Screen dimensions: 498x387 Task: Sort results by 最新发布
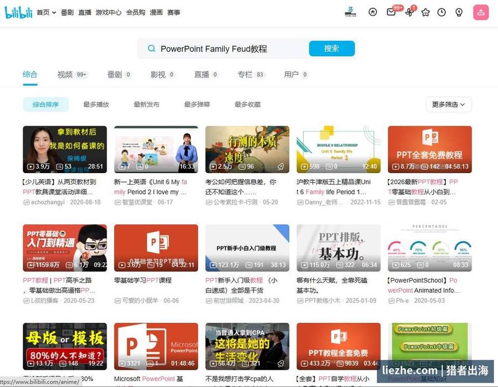click(x=147, y=104)
